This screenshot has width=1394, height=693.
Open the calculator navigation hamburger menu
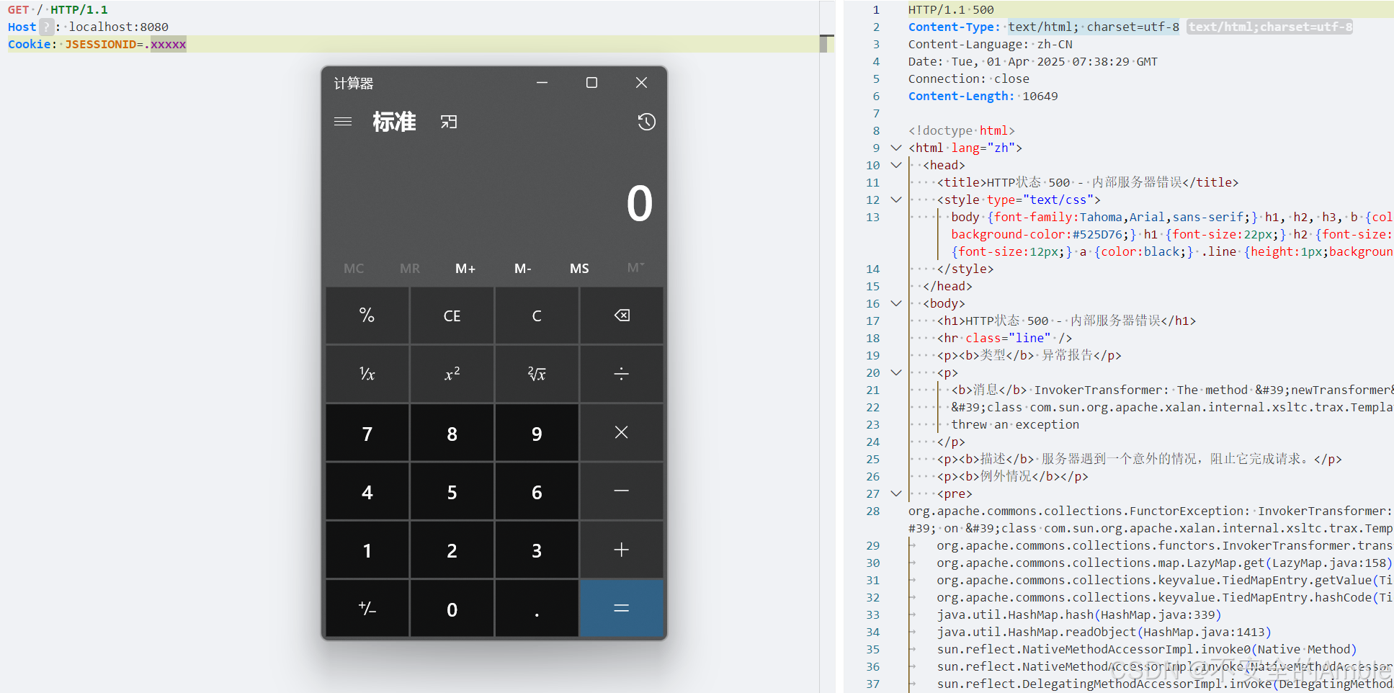(343, 122)
